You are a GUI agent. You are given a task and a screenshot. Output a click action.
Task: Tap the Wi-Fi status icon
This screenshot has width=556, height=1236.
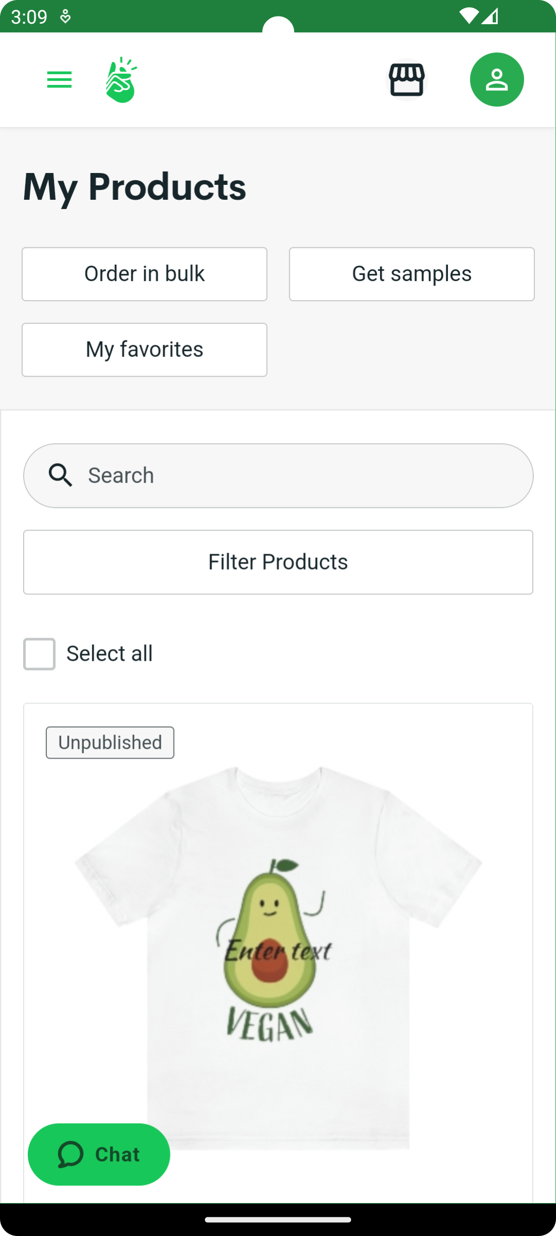point(469,16)
